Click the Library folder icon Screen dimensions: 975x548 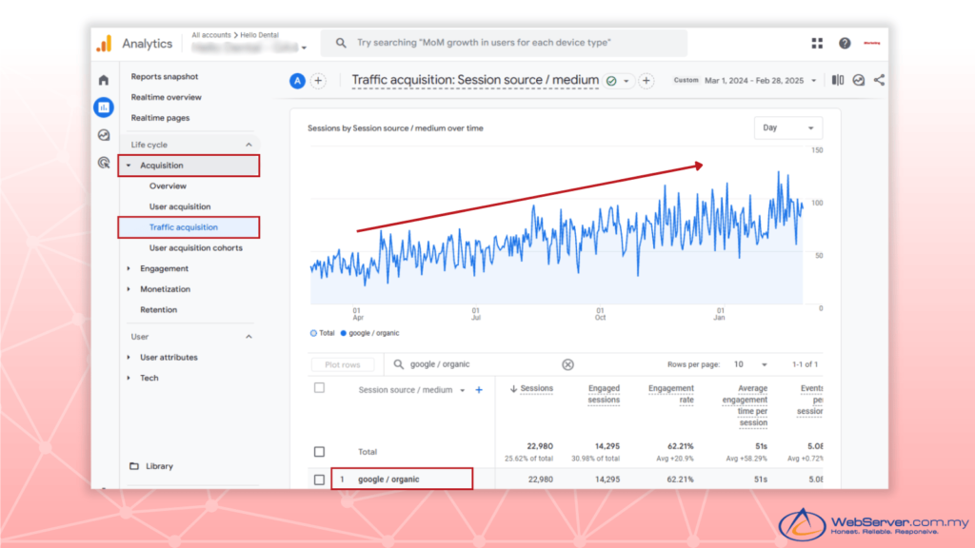[134, 466]
